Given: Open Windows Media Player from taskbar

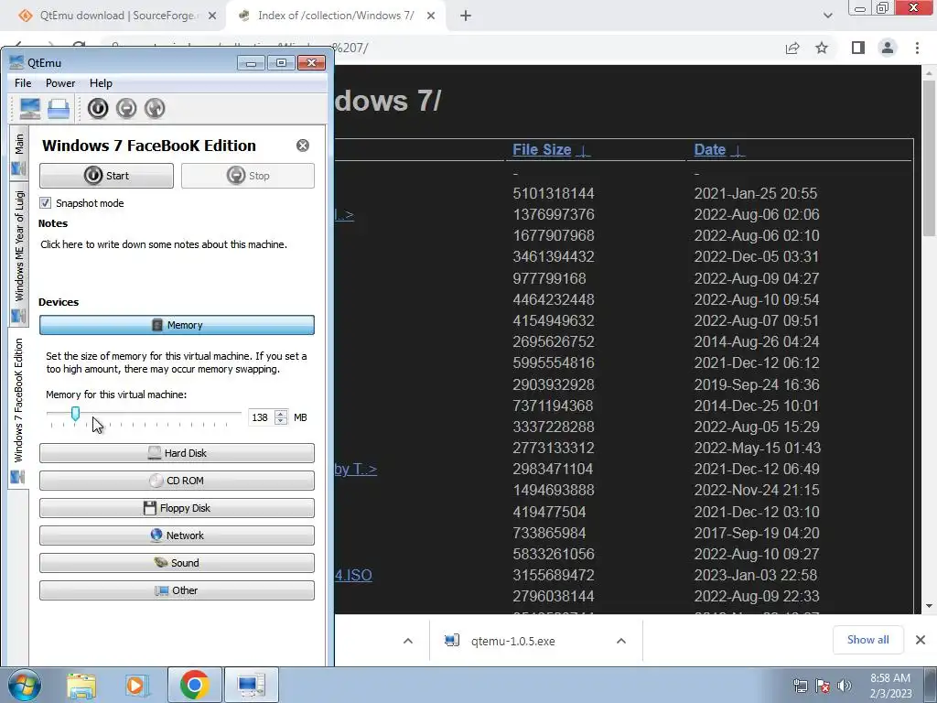Looking at the screenshot, I should (x=136, y=685).
